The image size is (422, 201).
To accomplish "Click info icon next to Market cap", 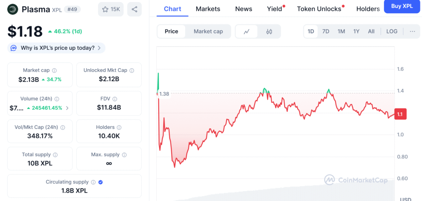I will (x=54, y=70).
